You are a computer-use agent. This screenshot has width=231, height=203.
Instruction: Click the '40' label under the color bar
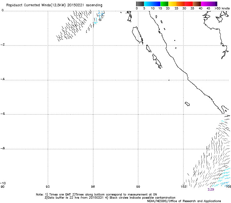tap(200, 8)
